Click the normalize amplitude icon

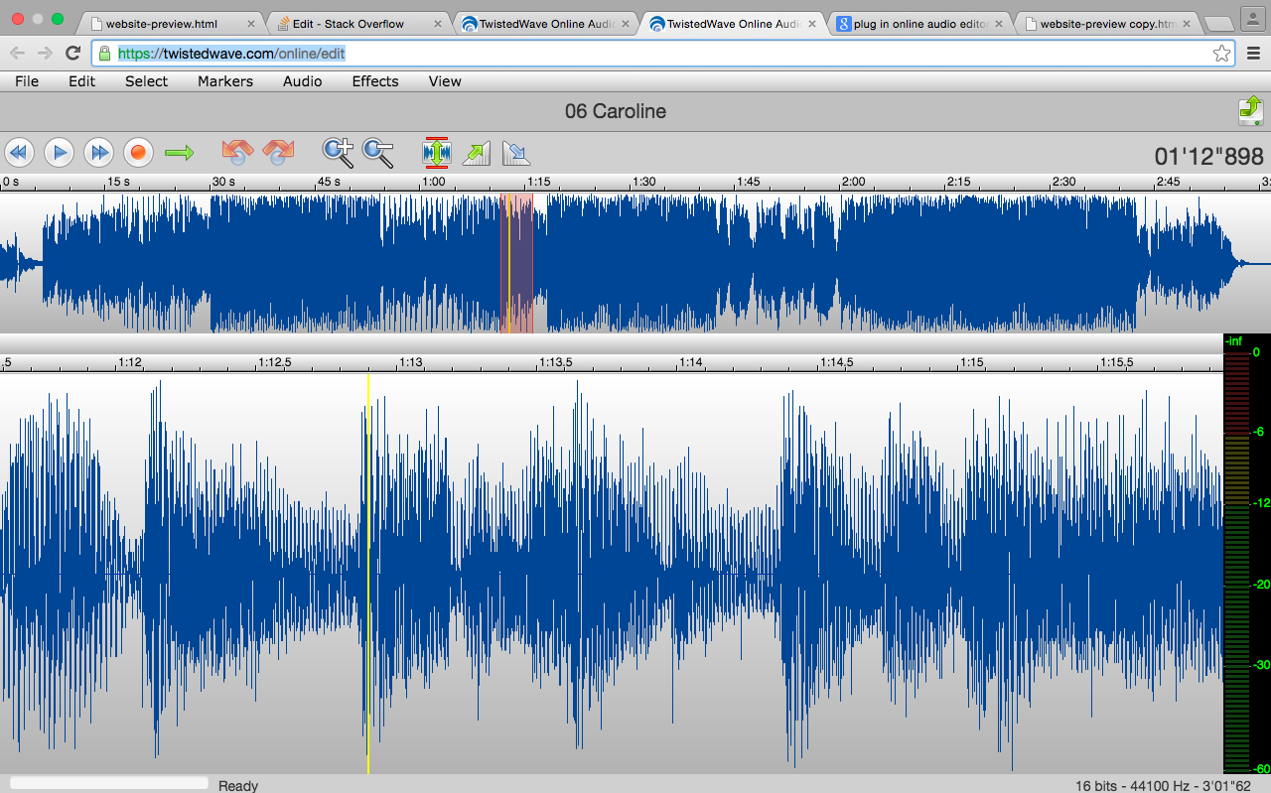click(436, 153)
